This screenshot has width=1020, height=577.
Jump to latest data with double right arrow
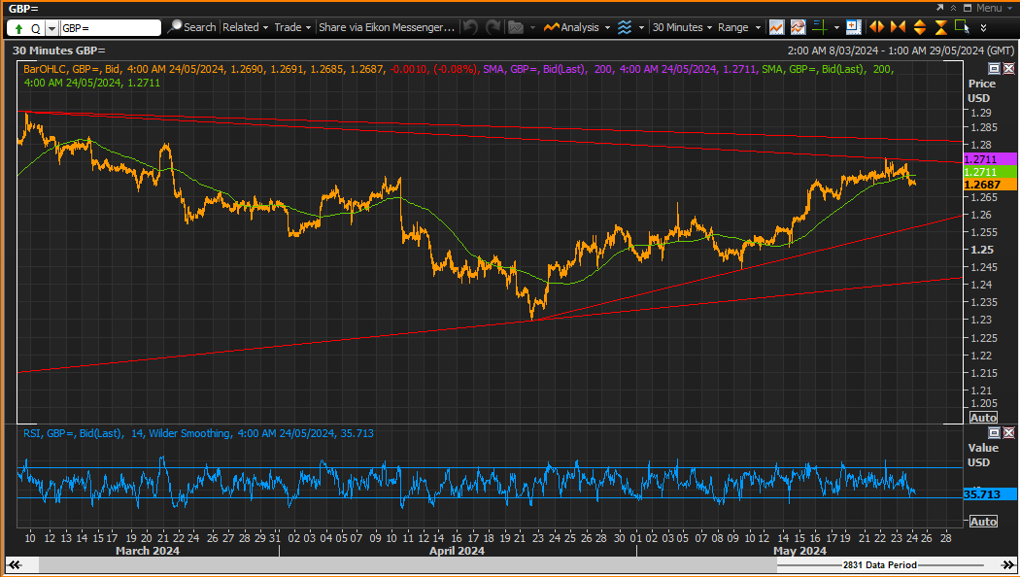1007,565
